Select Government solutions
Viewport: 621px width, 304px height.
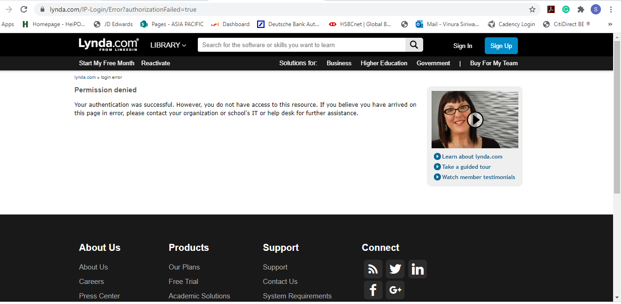[x=433, y=63]
